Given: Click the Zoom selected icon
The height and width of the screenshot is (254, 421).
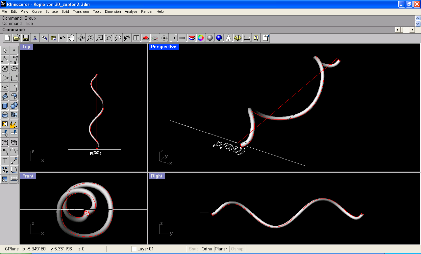Looking at the screenshot, I should [118, 38].
